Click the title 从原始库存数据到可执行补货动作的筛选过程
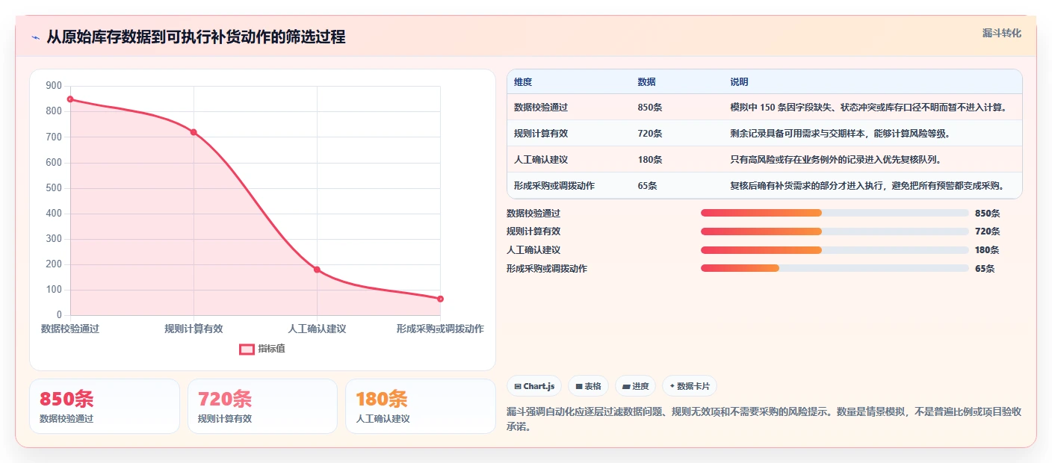The height and width of the screenshot is (463, 1052). [x=196, y=37]
